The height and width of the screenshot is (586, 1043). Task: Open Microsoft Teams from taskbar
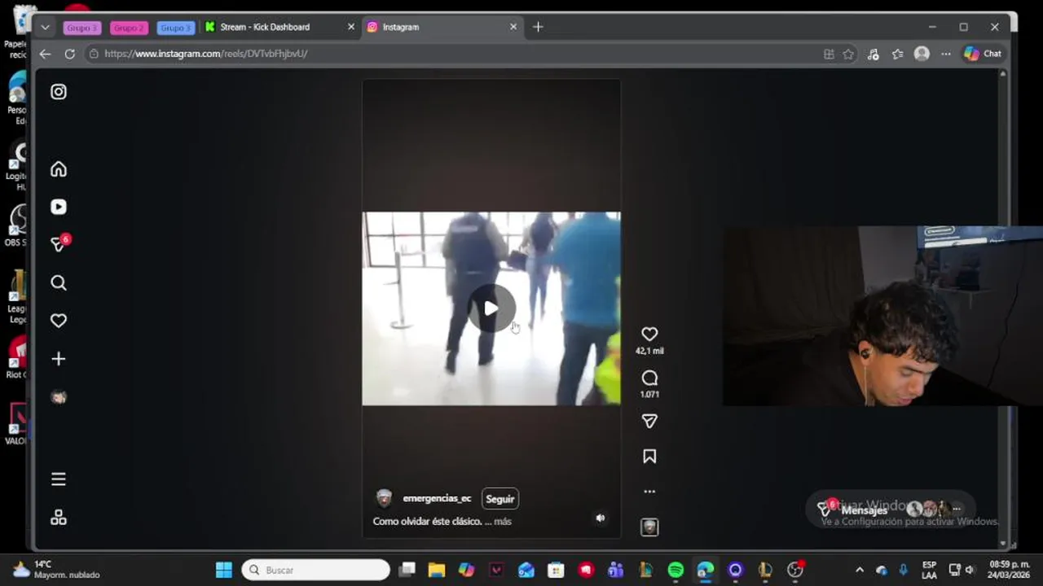pyautogui.click(x=616, y=570)
